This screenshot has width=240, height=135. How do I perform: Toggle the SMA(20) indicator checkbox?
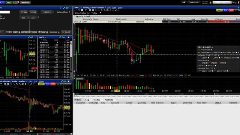click(222, 52)
